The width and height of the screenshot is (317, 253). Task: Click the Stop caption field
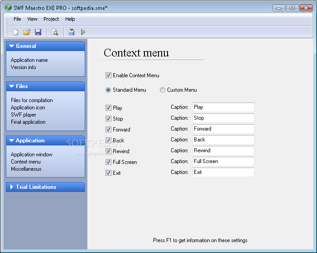coord(223,118)
